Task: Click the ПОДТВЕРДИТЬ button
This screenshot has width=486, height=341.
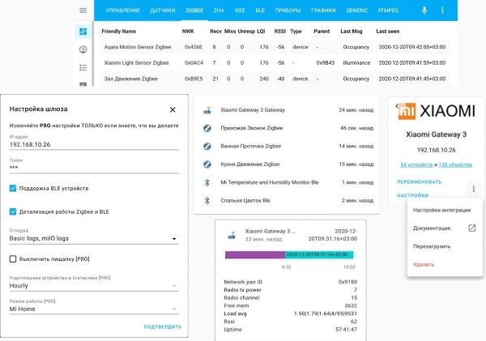Action: tap(163, 326)
